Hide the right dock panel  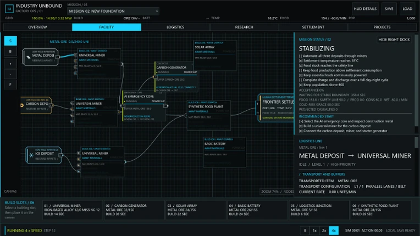click(x=394, y=40)
